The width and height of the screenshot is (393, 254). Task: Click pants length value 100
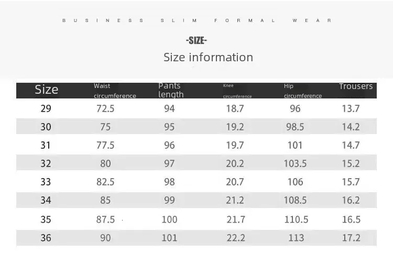click(x=169, y=219)
